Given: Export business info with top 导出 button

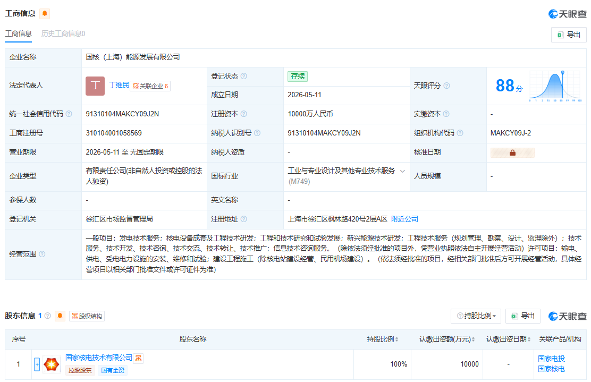Looking at the screenshot, I should (568, 35).
